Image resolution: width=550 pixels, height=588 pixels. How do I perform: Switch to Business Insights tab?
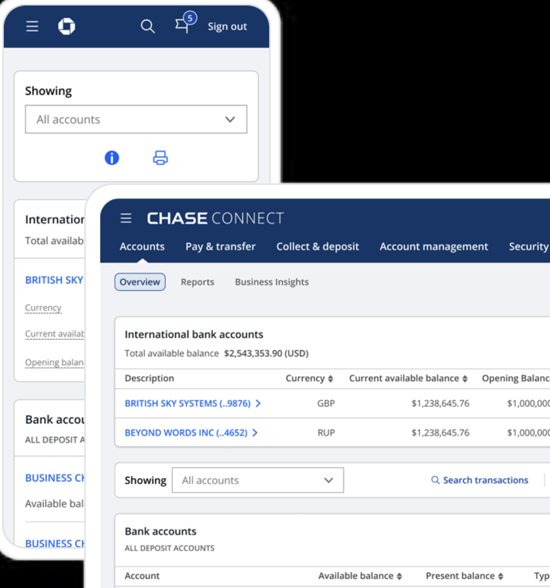click(271, 282)
